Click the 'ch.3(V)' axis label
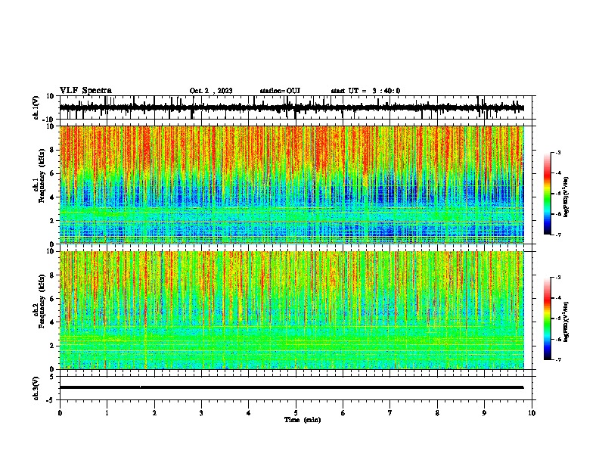This screenshot has width=599, height=463. 36,388
